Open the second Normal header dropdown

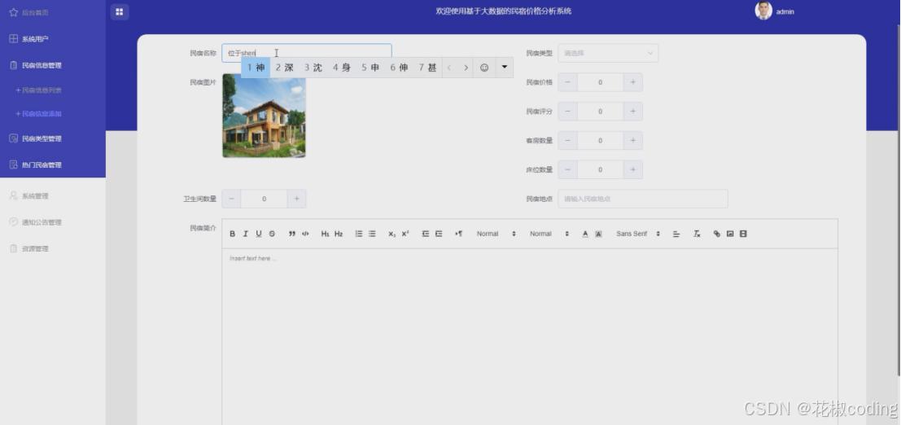coord(549,234)
